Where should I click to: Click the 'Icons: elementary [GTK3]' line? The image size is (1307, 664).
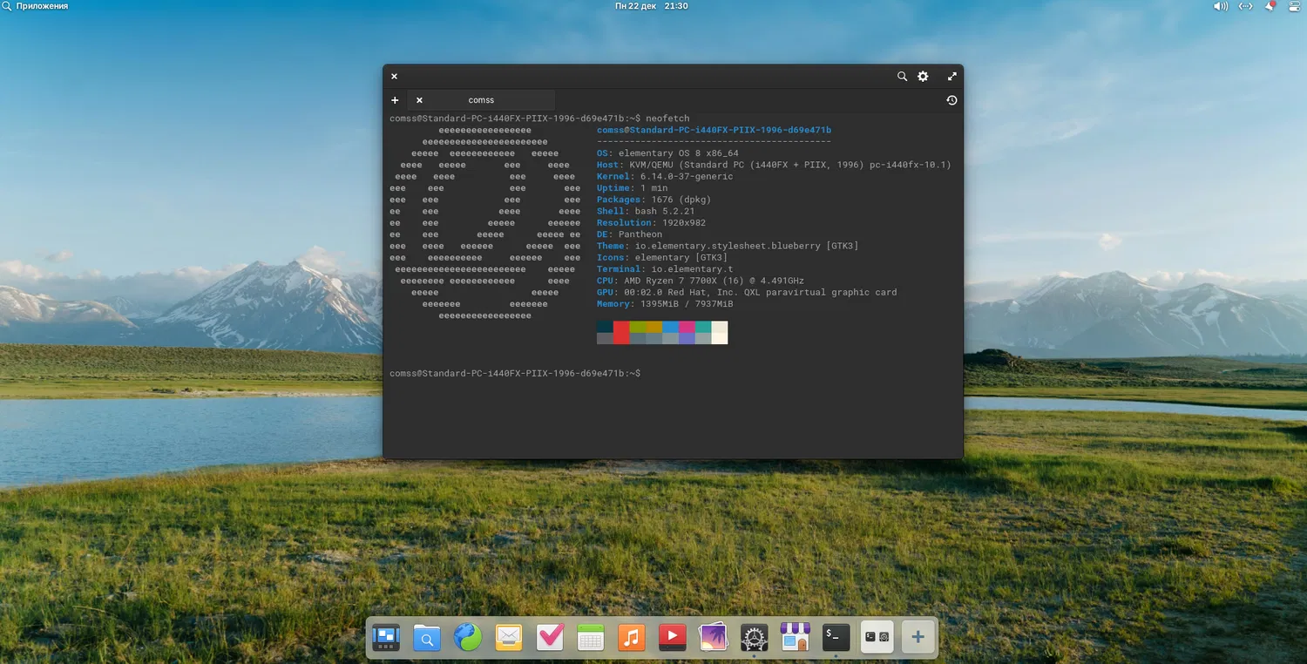point(662,257)
